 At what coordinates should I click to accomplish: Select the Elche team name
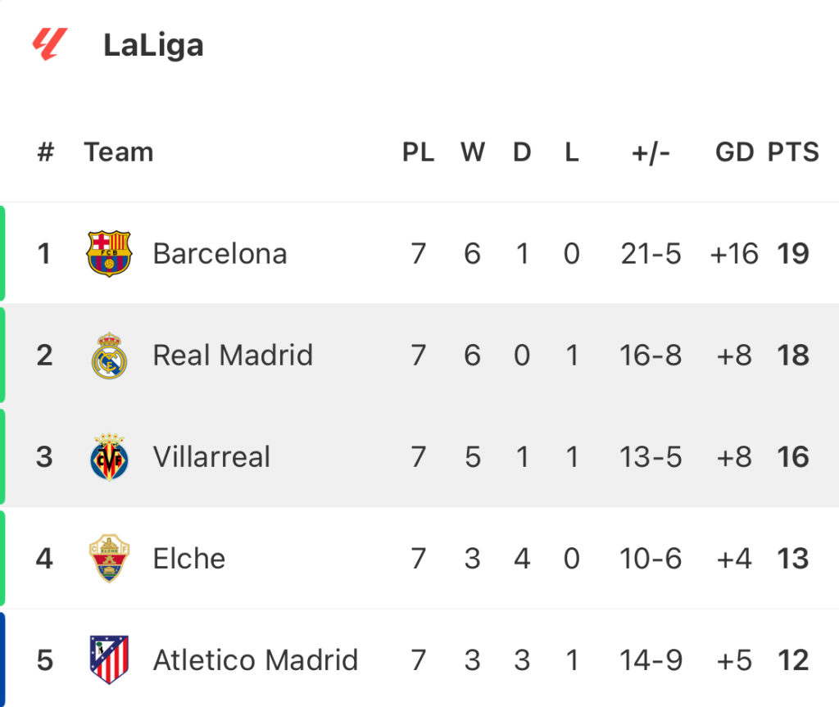189,559
